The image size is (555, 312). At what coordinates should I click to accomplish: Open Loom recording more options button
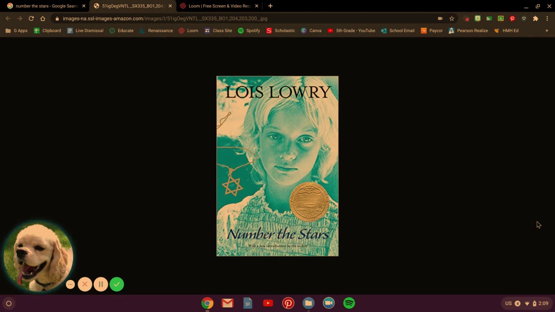click(70, 284)
